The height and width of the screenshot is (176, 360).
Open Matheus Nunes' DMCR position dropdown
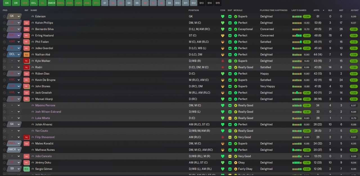pos(14,150)
